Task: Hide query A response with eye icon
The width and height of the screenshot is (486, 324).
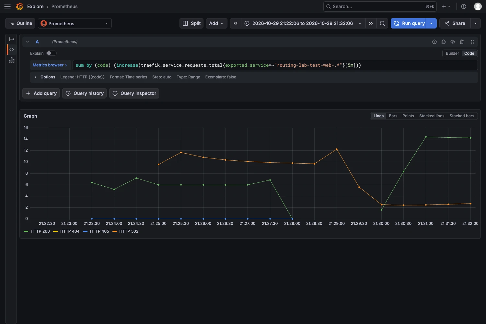Action: click(x=453, y=42)
